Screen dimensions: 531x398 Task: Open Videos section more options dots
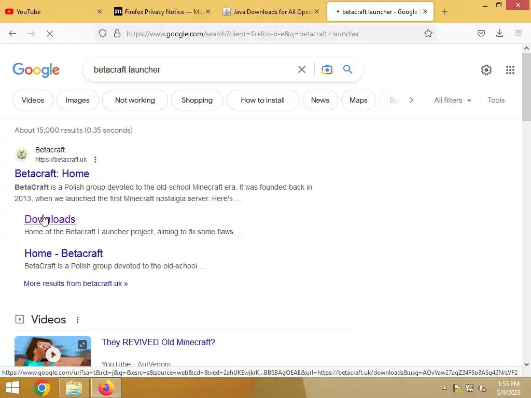point(78,320)
